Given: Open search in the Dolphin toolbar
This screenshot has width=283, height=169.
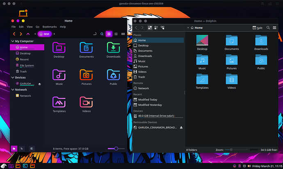Looking at the screenshot, I should coord(268,27).
